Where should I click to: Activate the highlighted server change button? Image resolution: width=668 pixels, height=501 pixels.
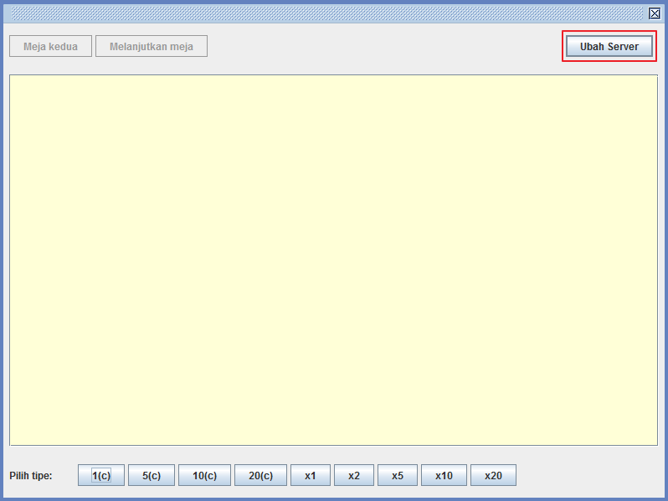tap(609, 46)
